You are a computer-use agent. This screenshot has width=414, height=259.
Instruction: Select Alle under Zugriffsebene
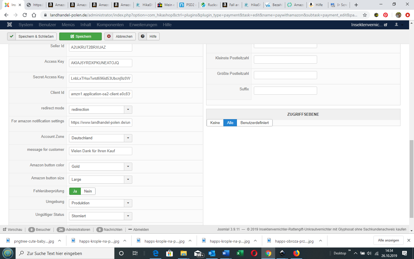click(230, 123)
